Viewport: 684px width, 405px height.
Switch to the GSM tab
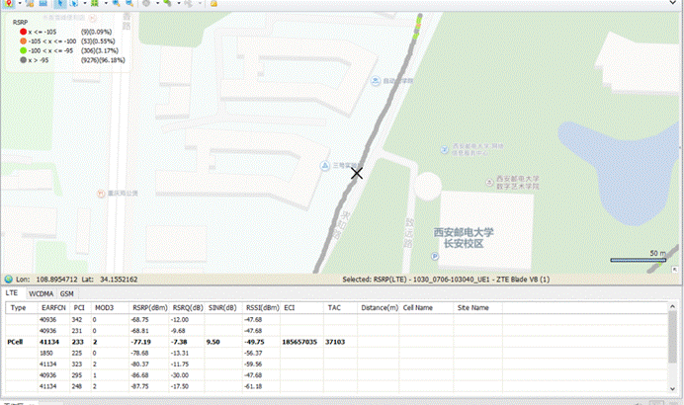(x=68, y=293)
